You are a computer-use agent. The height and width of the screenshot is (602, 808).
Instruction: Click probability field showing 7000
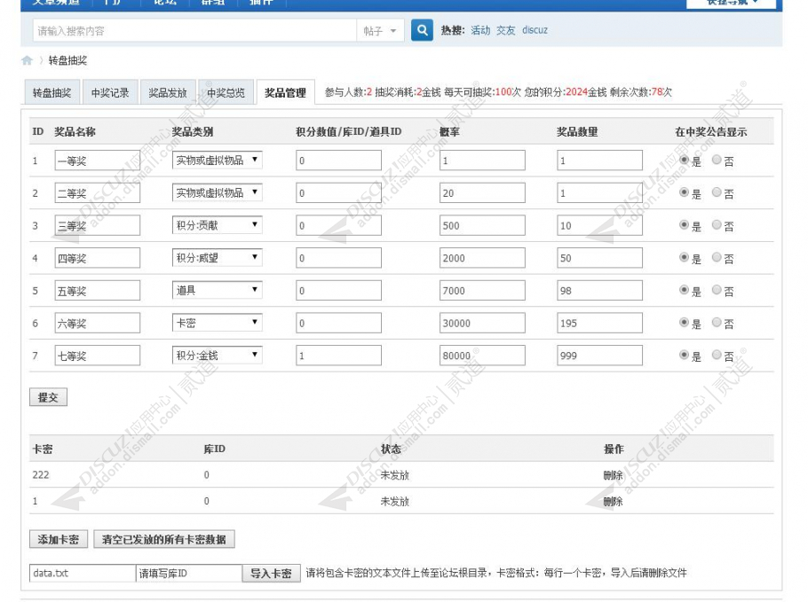point(482,291)
